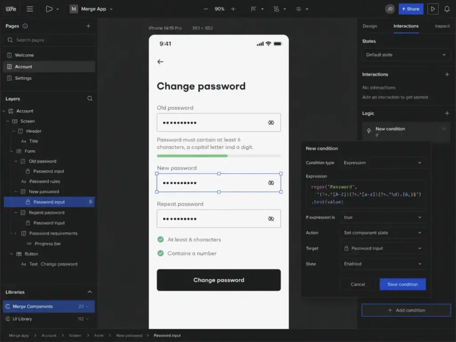The width and height of the screenshot is (456, 342).
Task: Open the grid options dropdown arrow
Action: click(x=307, y=9)
